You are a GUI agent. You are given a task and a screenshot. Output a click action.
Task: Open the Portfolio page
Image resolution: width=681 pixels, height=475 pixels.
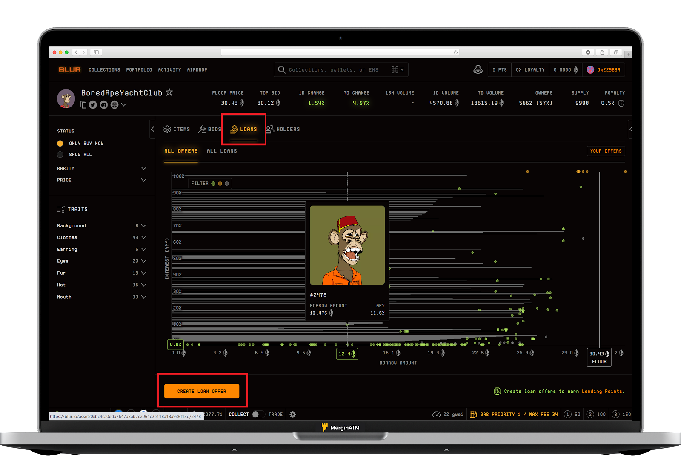click(139, 70)
